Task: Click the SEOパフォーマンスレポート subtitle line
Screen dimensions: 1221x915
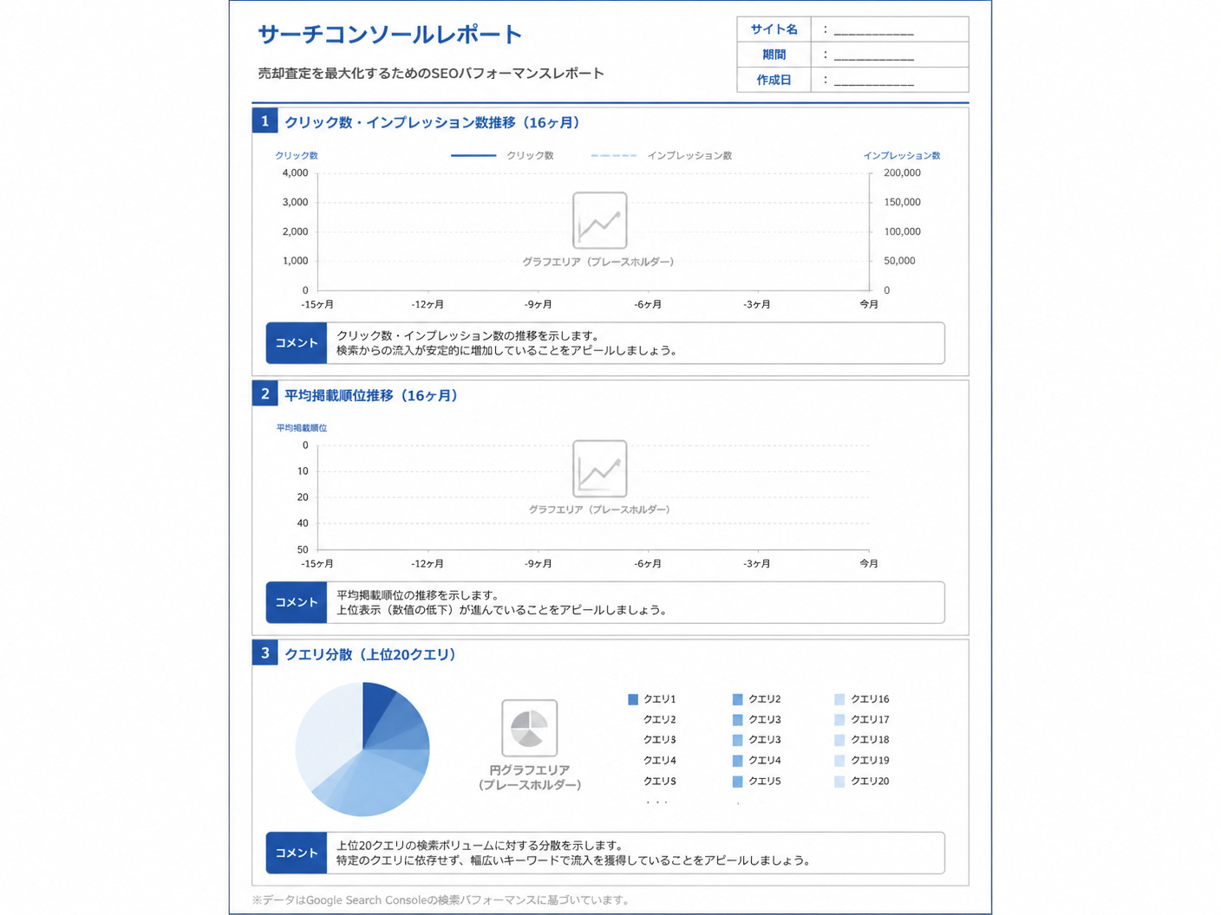Action: (431, 74)
